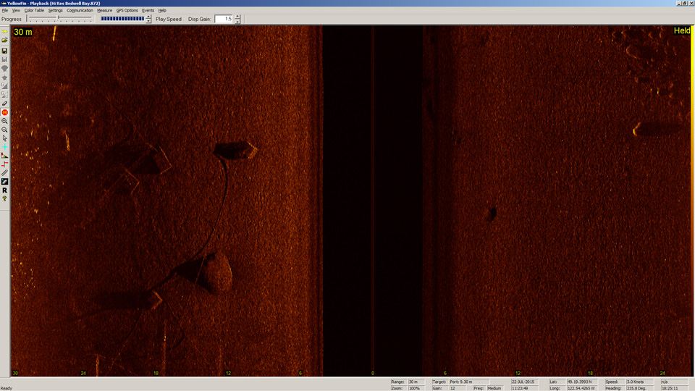Open the File menu

(x=5, y=10)
